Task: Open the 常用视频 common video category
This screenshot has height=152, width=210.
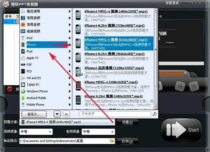Action: tap(46, 18)
